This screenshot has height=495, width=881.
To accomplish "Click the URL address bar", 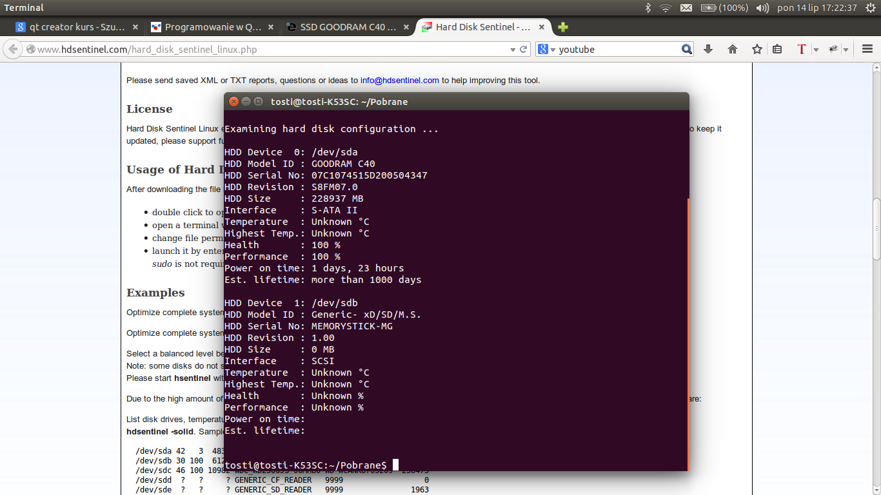I will pos(271,50).
